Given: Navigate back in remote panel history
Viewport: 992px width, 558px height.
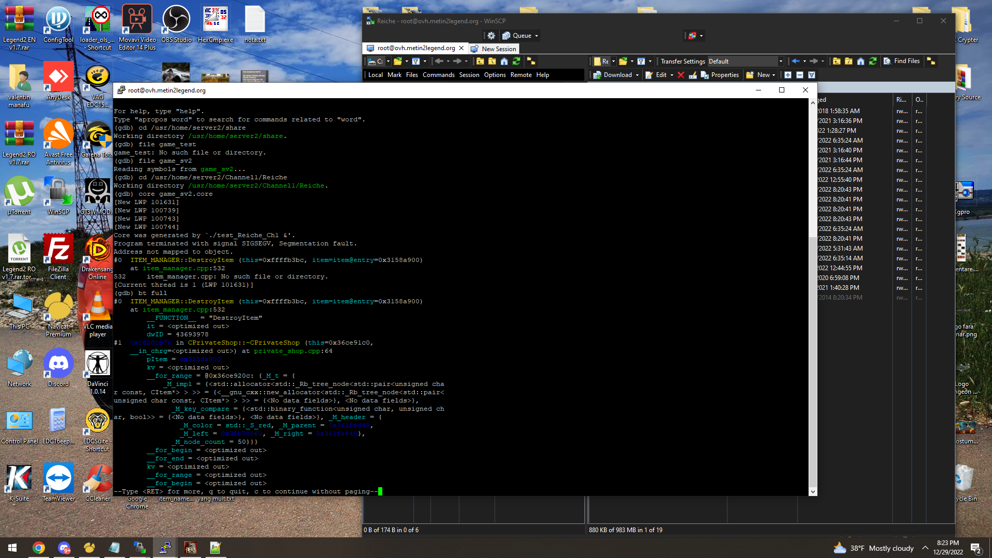Looking at the screenshot, I should click(796, 61).
